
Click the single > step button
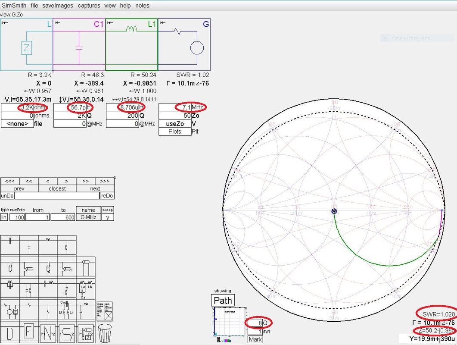pyautogui.click(x=67, y=181)
